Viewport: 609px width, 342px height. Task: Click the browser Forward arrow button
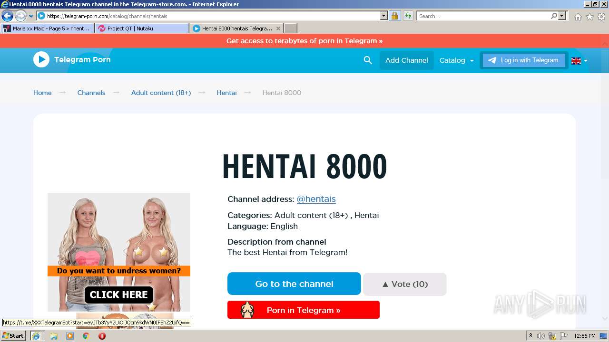pyautogui.click(x=20, y=16)
